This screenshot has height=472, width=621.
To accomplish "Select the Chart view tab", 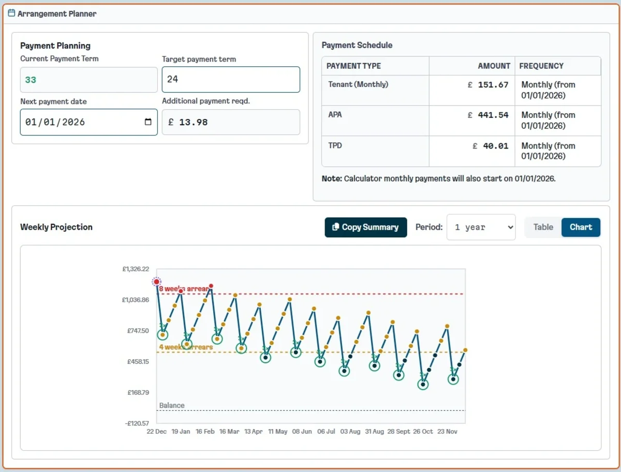I will click(581, 227).
